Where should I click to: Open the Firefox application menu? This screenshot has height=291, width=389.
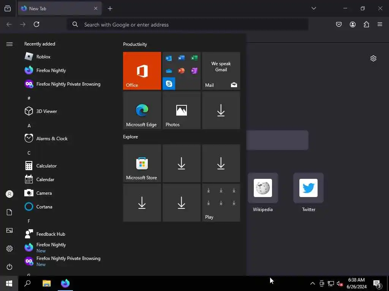380,24
